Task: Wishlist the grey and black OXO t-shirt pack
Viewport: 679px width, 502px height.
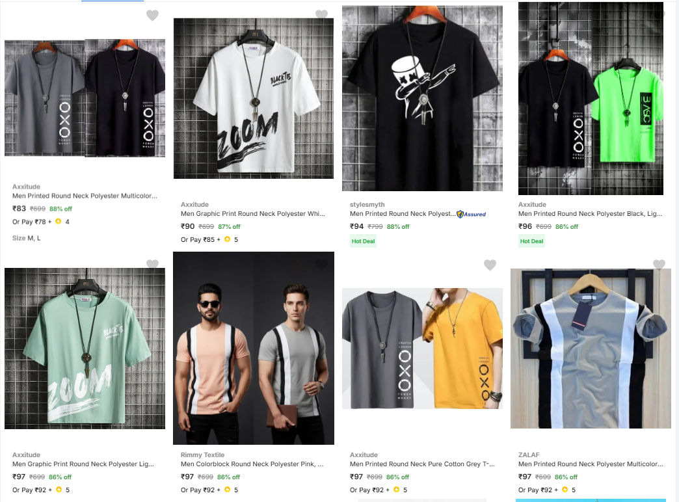Action: coord(152,16)
